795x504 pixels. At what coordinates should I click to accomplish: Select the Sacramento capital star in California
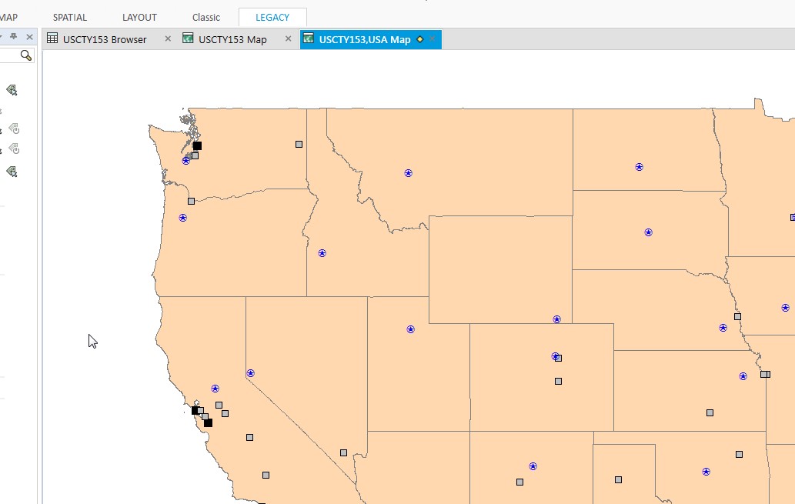click(x=215, y=389)
